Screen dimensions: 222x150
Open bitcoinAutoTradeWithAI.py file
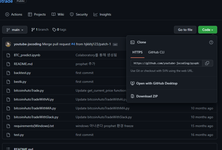[34, 99]
